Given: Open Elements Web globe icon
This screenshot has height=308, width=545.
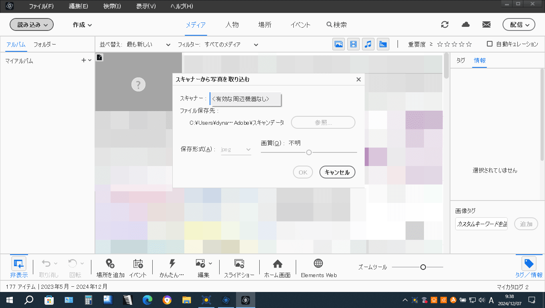Looking at the screenshot, I should click(318, 263).
